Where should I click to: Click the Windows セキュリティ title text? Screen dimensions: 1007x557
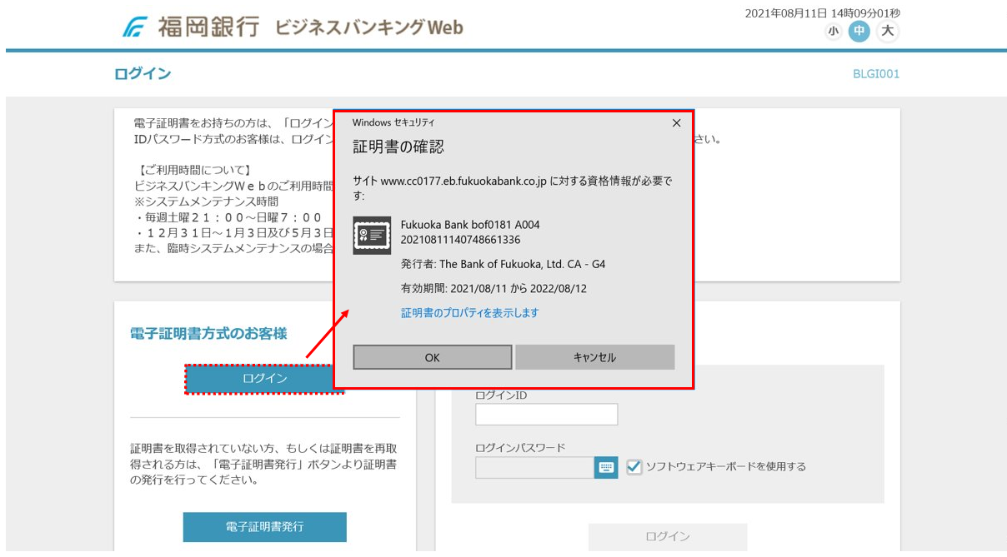pos(393,123)
